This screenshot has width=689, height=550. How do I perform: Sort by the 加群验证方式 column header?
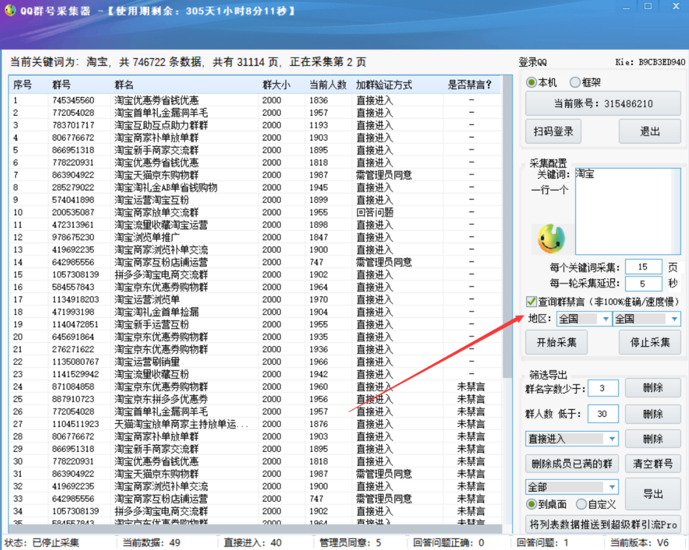(397, 84)
